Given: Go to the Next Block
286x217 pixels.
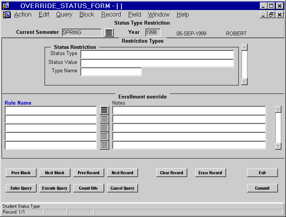Looking at the screenshot, I should (55, 173).
